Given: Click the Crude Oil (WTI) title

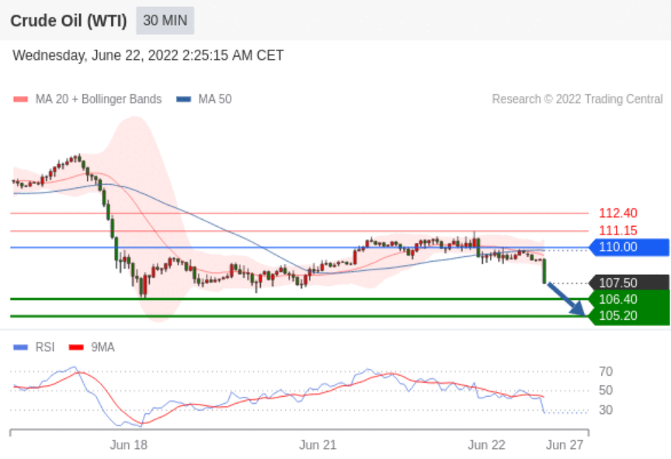Looking at the screenshot, I should tap(68, 20).
